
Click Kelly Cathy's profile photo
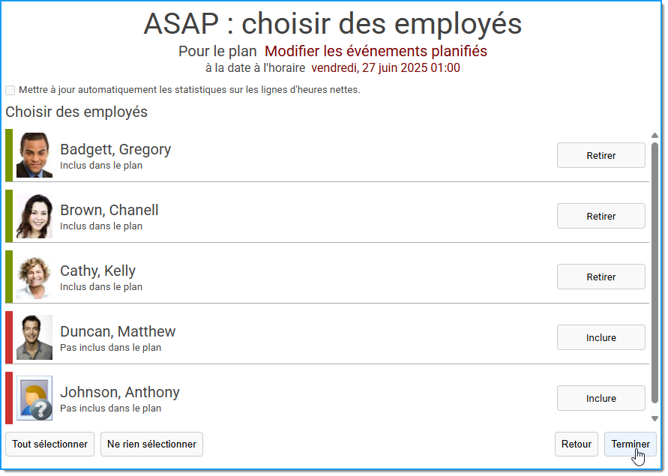click(34, 277)
